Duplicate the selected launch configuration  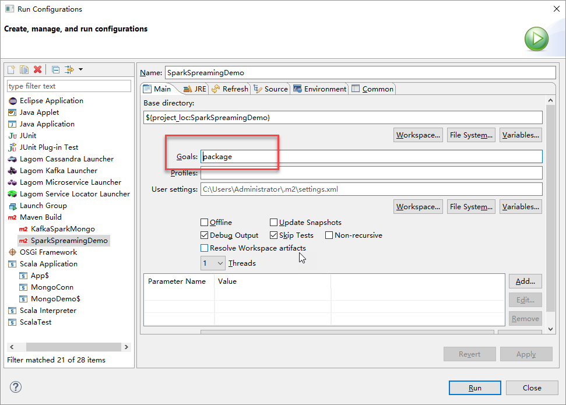click(x=24, y=69)
